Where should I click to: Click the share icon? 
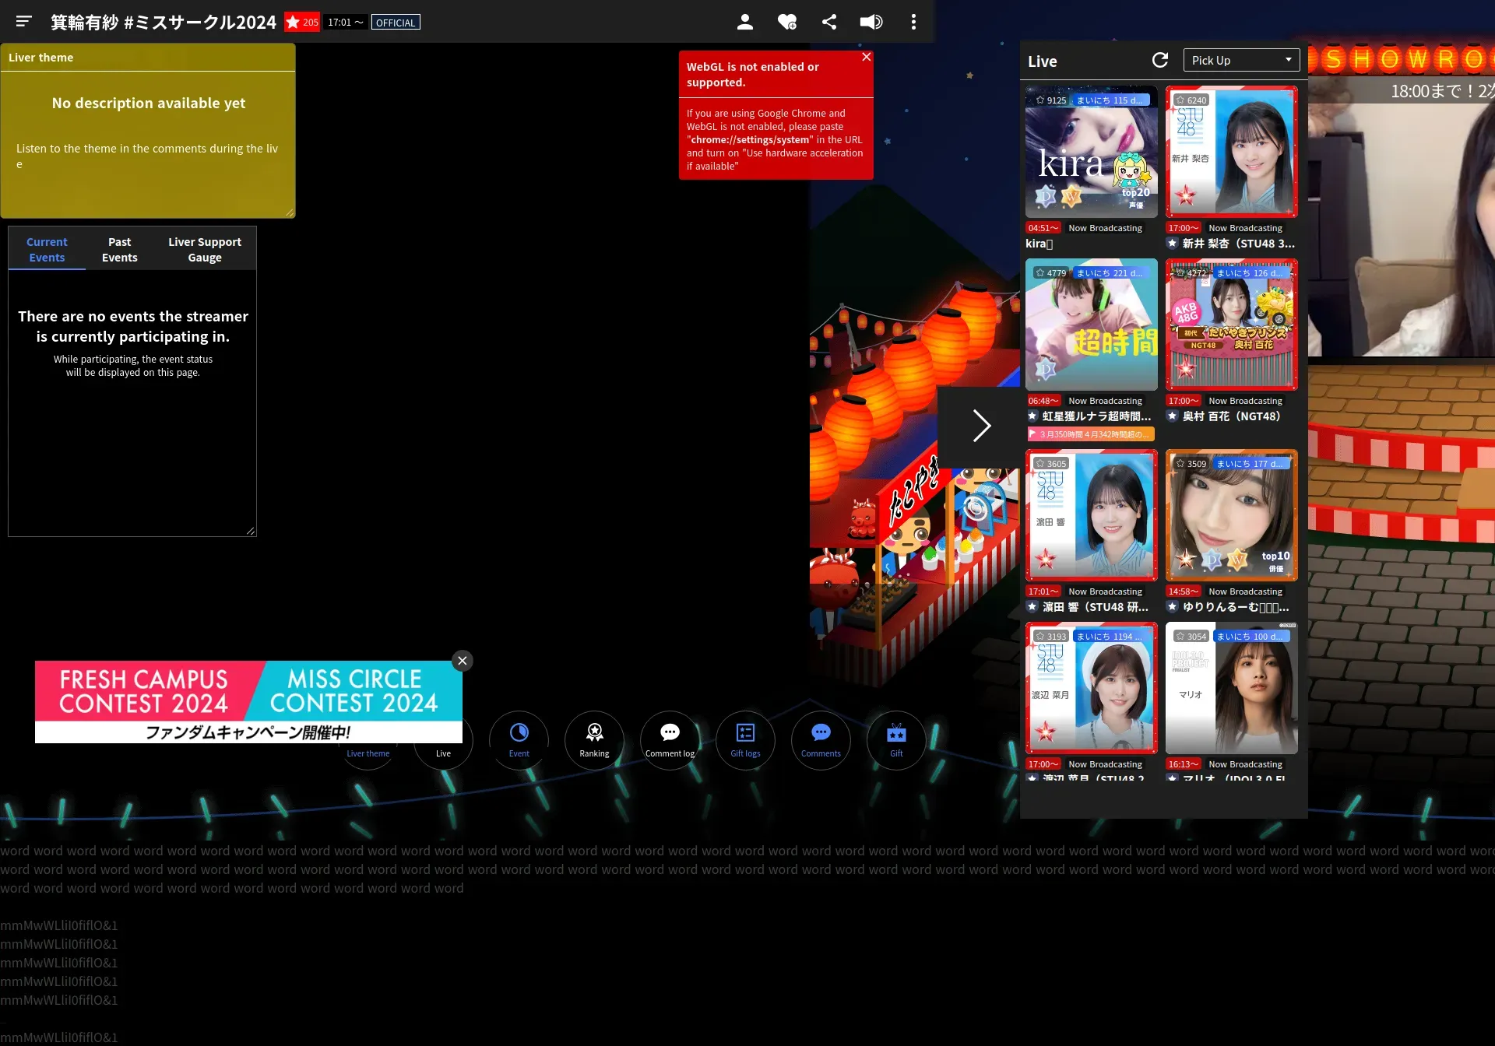coord(829,22)
